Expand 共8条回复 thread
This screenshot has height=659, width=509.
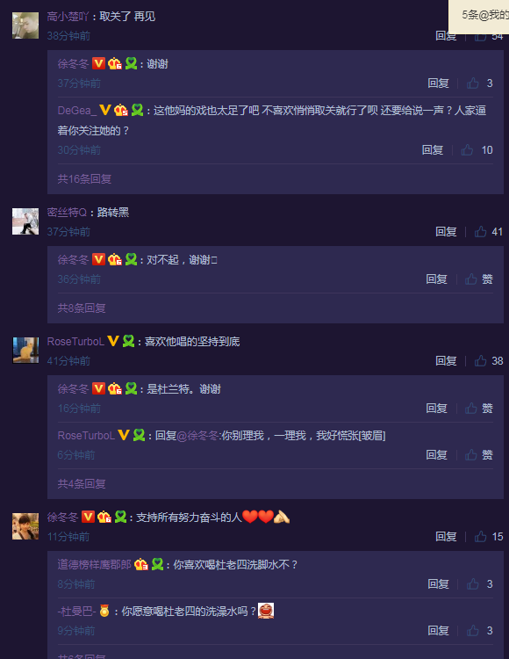point(82,308)
